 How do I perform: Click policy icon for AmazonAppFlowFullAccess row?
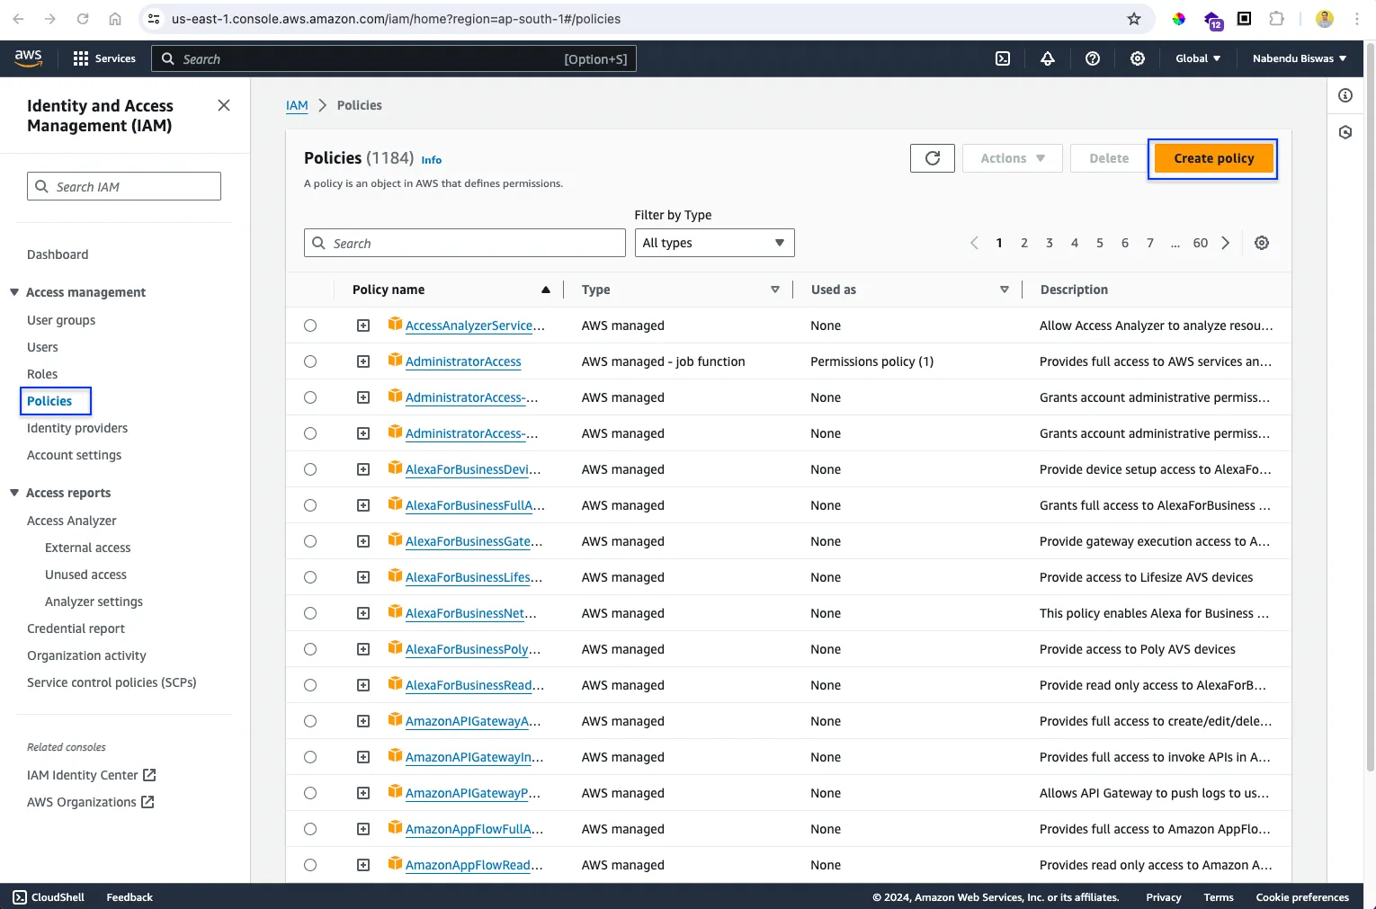pos(395,827)
